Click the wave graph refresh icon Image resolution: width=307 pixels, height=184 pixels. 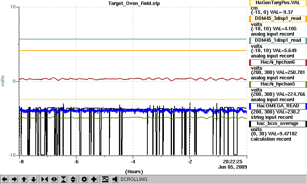tap(105, 179)
